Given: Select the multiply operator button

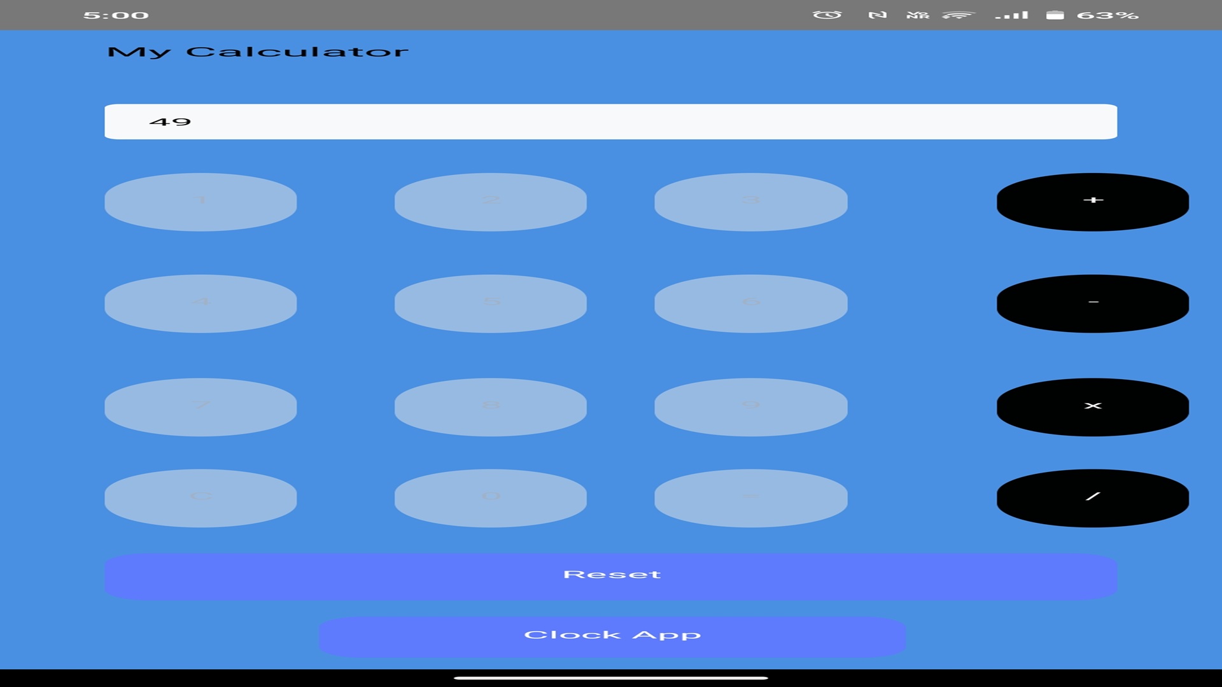Looking at the screenshot, I should [1092, 407].
